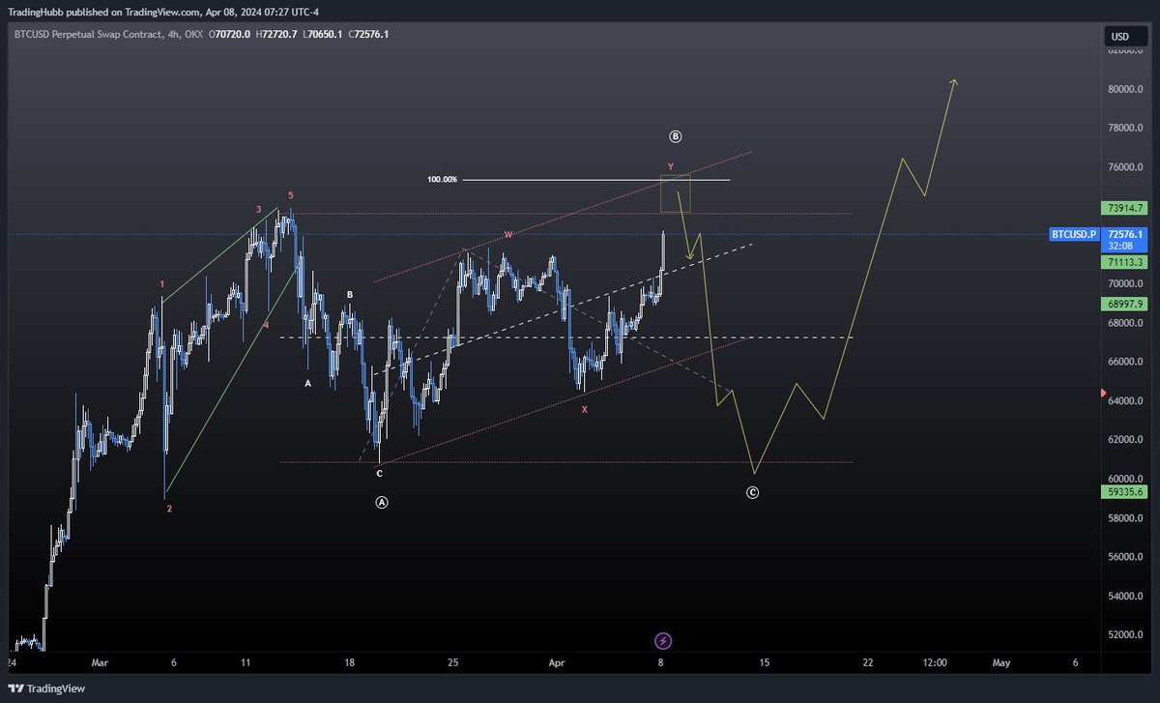
Task: Click the open value O70720.0
Action: click(229, 34)
